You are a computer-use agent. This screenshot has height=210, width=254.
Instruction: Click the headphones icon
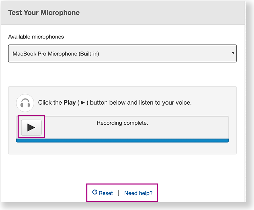point(25,103)
